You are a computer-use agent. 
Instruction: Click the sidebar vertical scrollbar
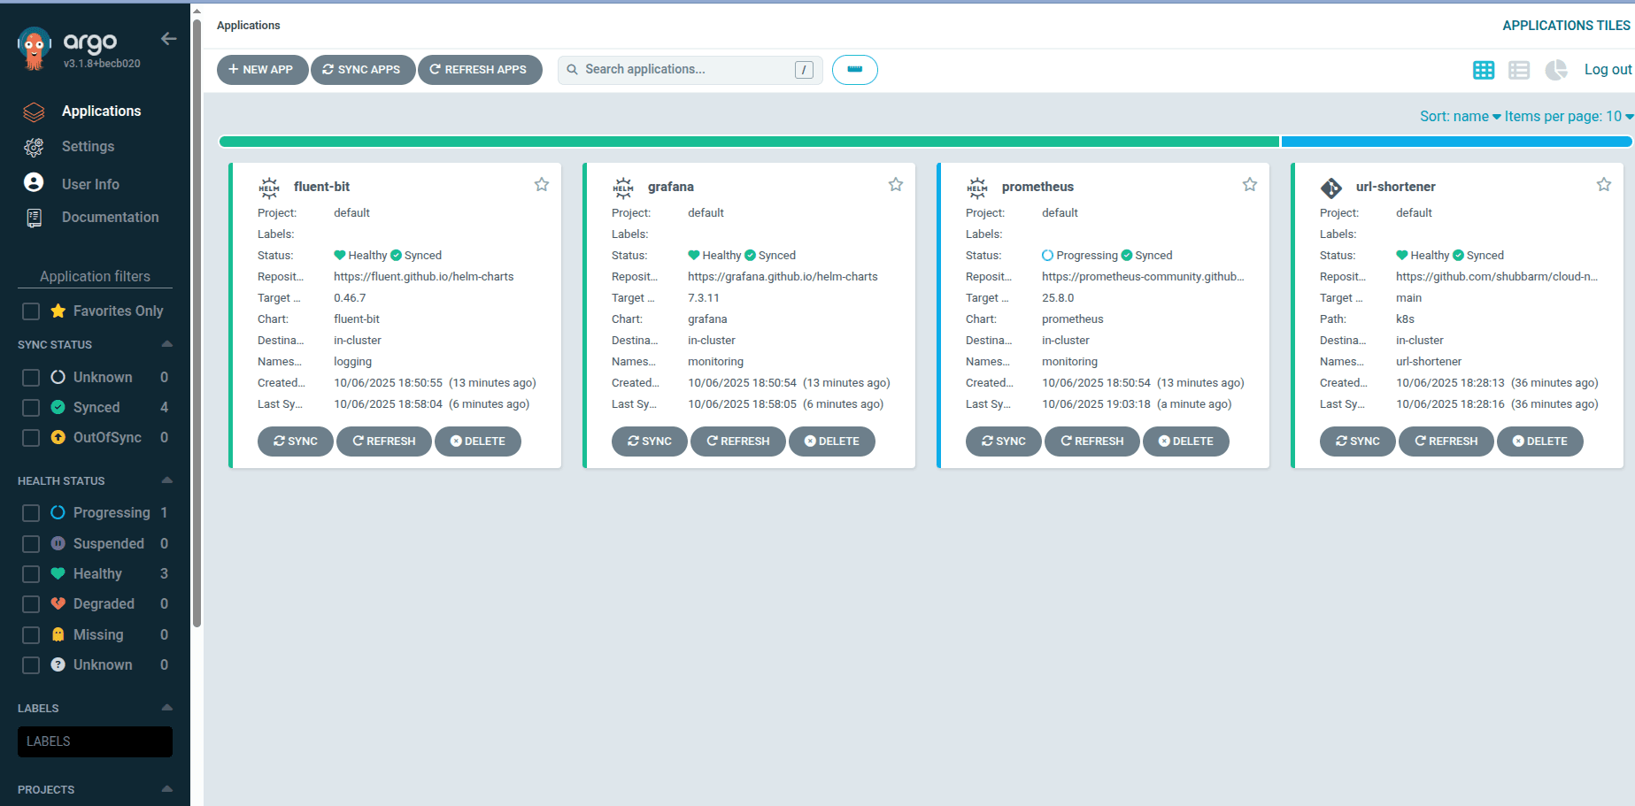pos(197,323)
